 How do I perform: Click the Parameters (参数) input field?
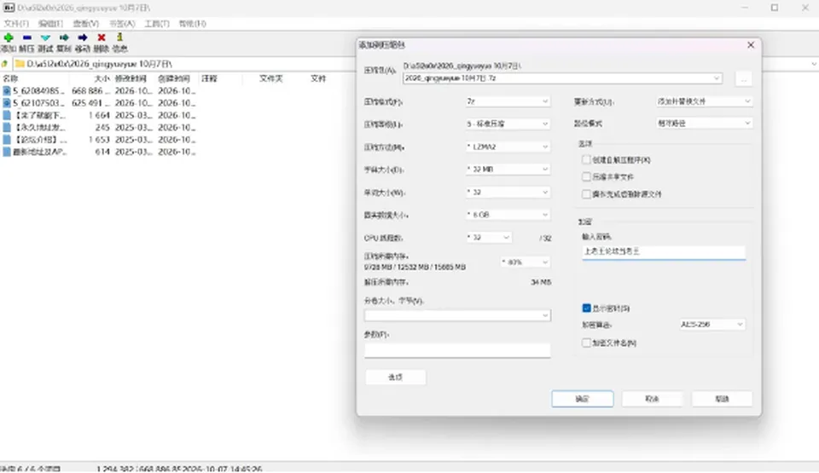click(x=457, y=350)
